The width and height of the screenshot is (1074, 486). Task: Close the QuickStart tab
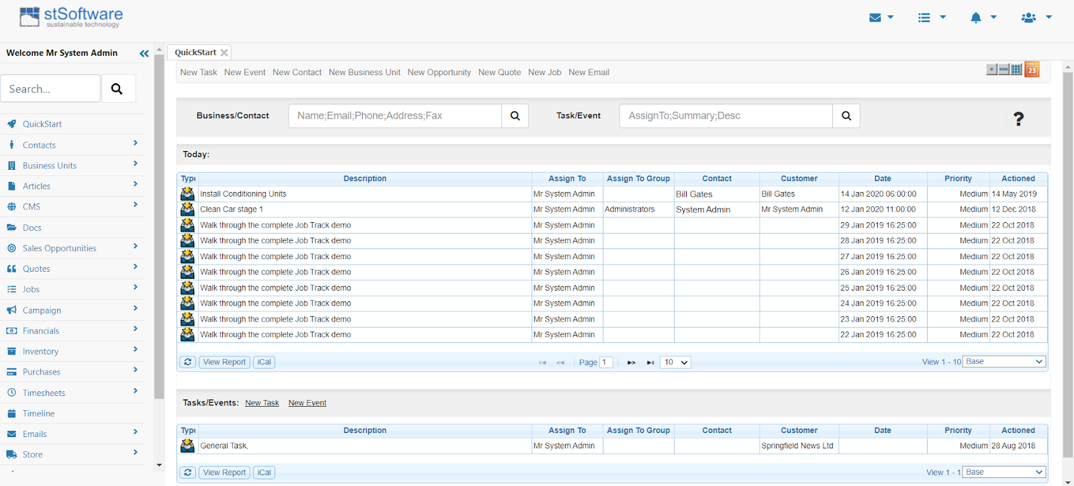[224, 52]
